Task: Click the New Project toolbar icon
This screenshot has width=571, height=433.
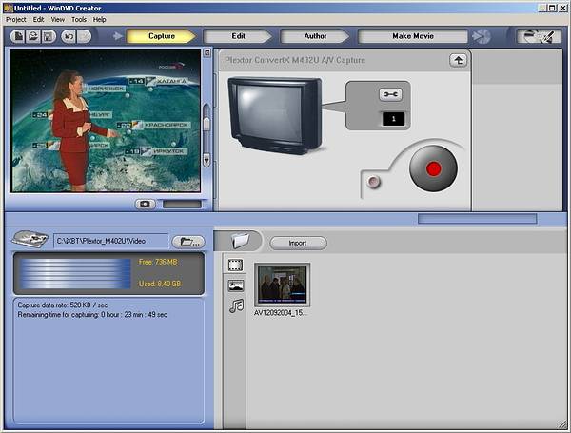Action: click(x=18, y=36)
